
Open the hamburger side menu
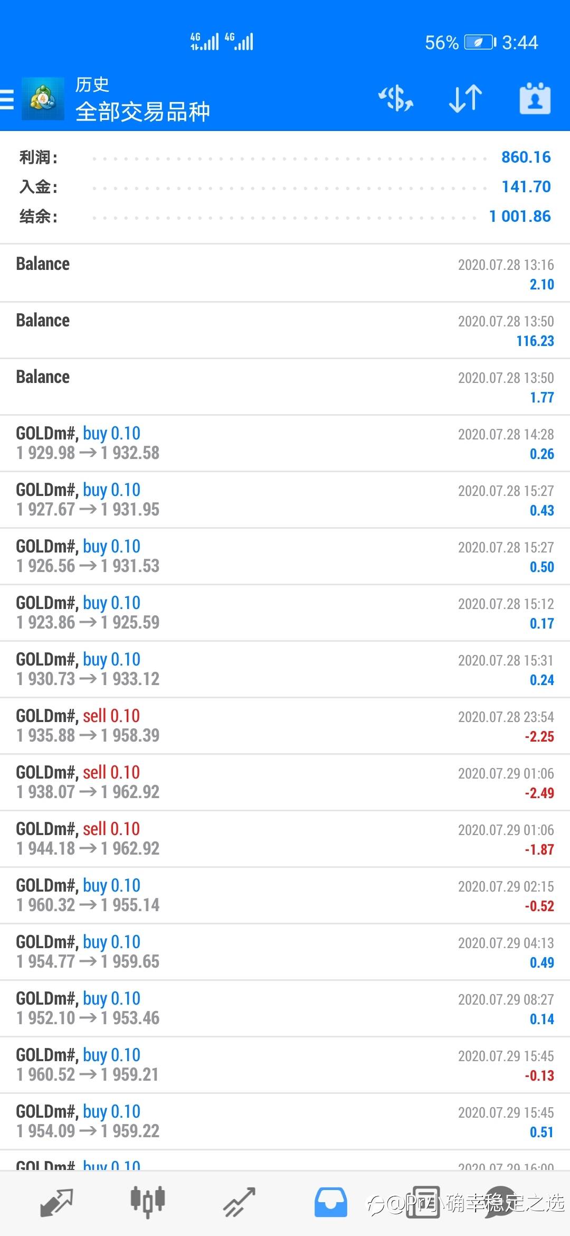[7, 99]
